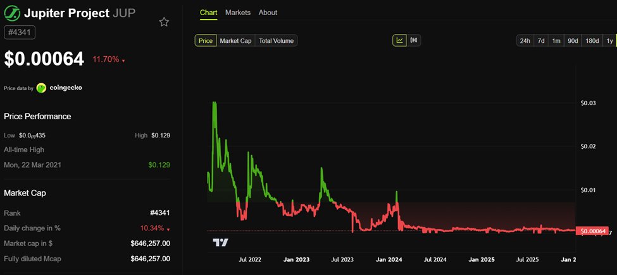Set chart range to 1y
This screenshot has width=617, height=275.
pos(609,41)
